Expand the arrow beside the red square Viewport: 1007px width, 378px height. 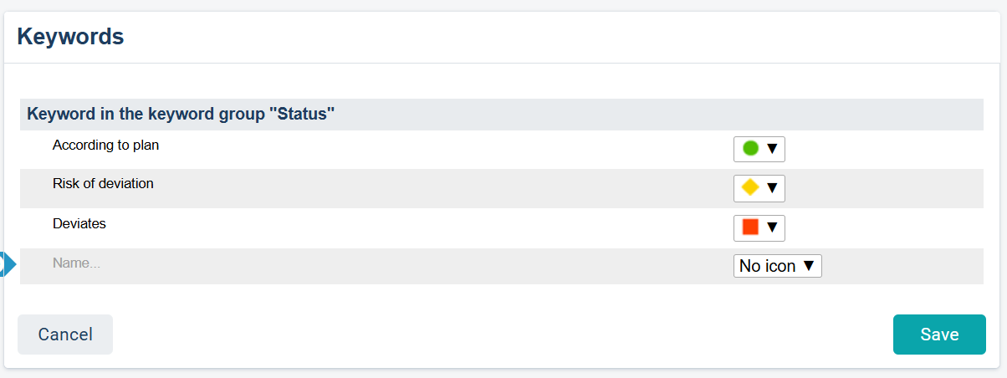[x=772, y=227]
